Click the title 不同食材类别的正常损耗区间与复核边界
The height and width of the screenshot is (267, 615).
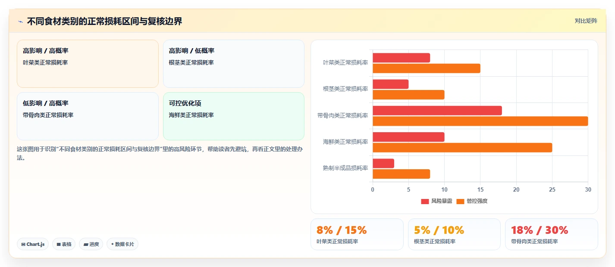click(104, 21)
